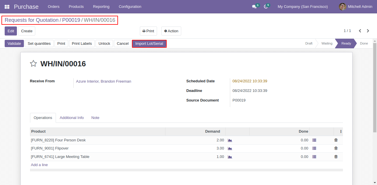Image resolution: width=377 pixels, height=185 pixels.
Task: Switch to the Additional Info tab
Action: tap(72, 118)
